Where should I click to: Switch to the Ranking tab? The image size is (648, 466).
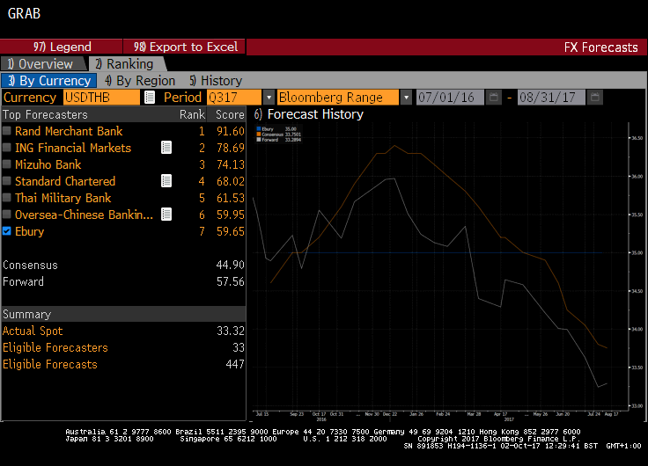128,64
